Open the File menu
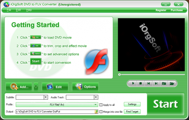Screen dimensions: 189x120 tap(9, 10)
